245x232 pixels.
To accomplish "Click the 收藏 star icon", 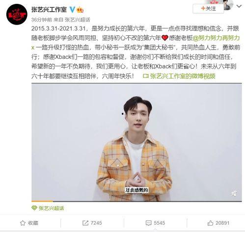I will 23,223.
